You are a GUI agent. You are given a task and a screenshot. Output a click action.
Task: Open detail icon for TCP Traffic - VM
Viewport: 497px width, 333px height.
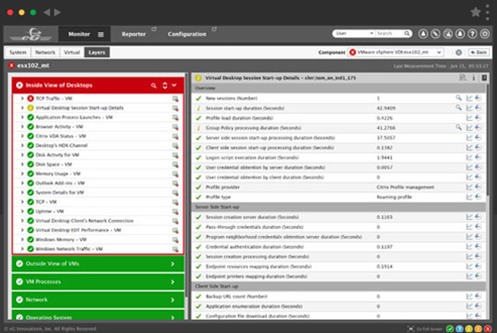point(175,99)
